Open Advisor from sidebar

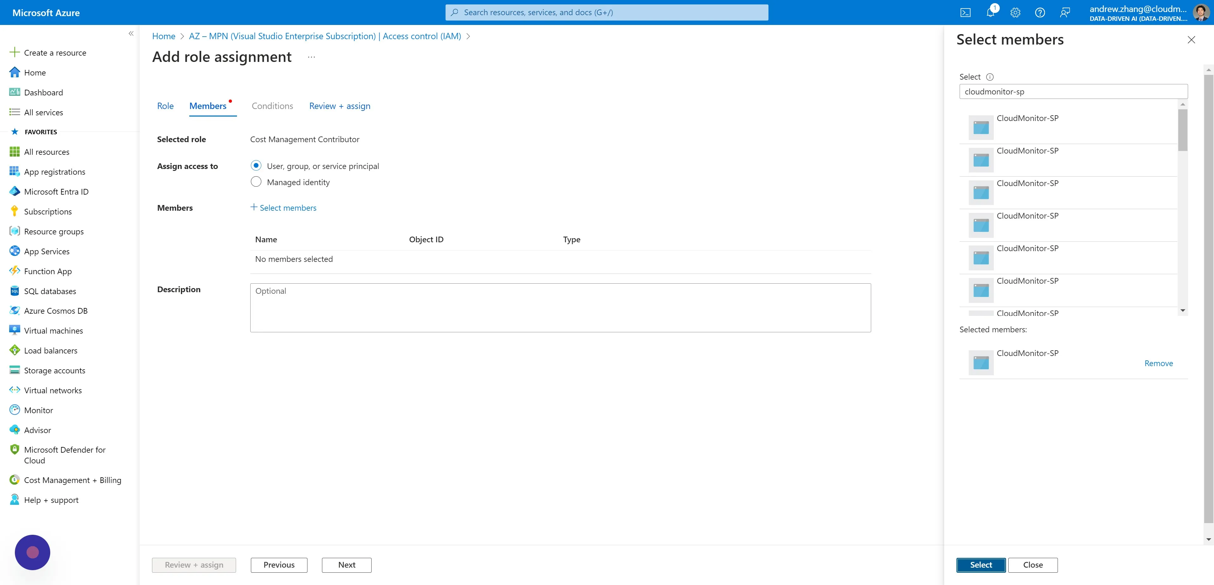(x=37, y=430)
